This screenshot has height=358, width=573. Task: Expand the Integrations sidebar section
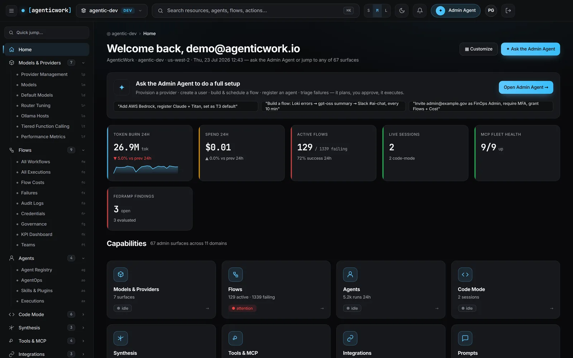click(x=83, y=354)
